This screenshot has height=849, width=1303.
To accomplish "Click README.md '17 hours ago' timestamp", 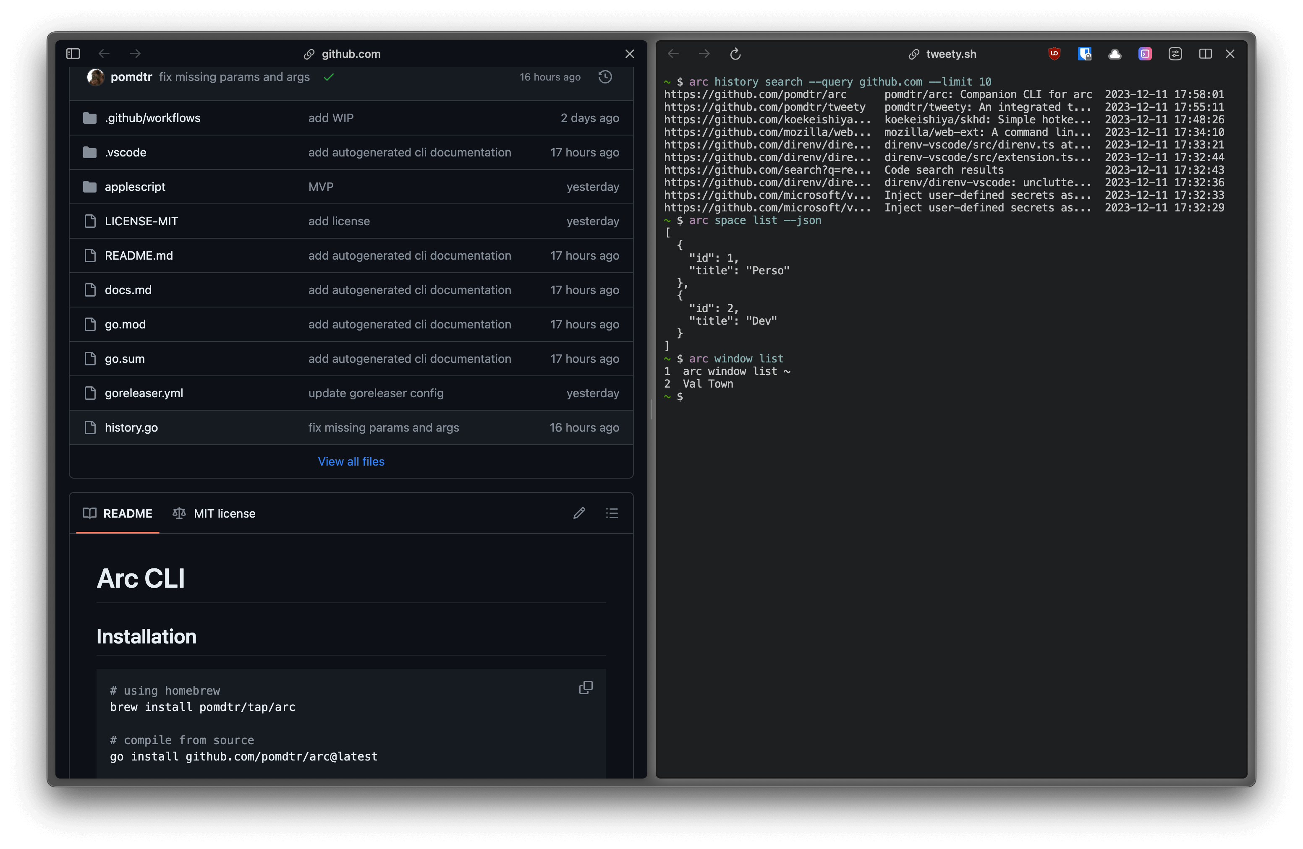I will [585, 255].
